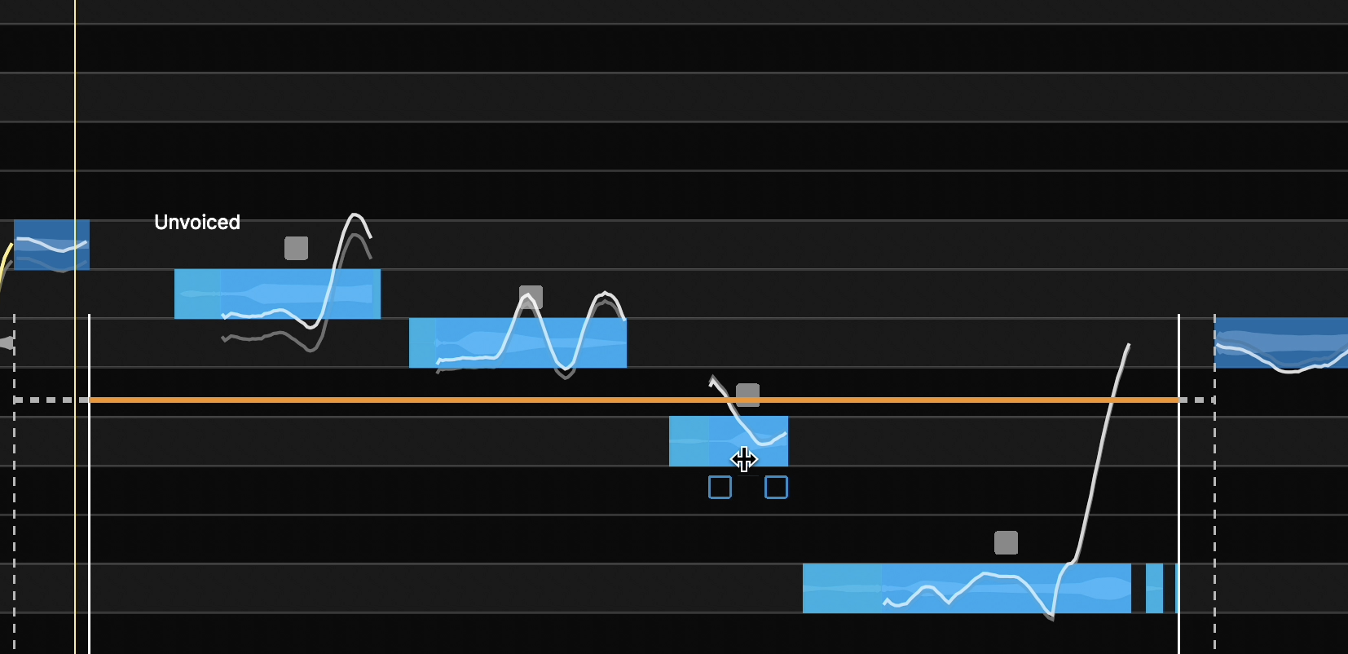Click the Unvoiced label
1348x654 pixels.
click(x=197, y=222)
